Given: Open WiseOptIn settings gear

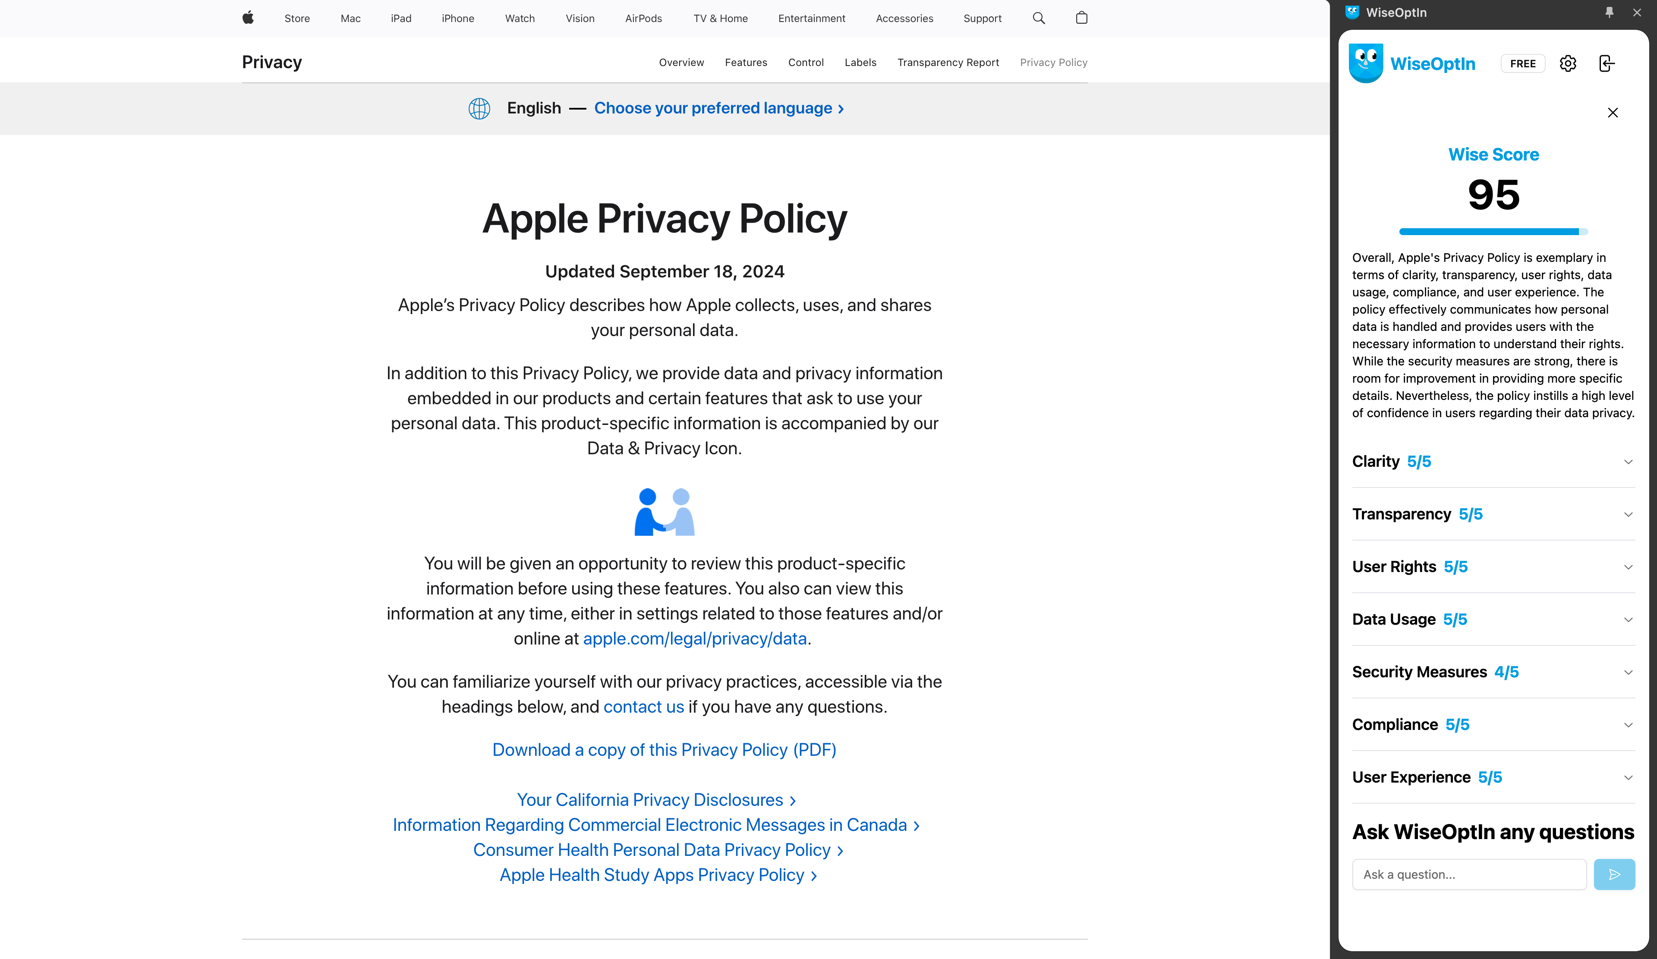Looking at the screenshot, I should point(1568,63).
